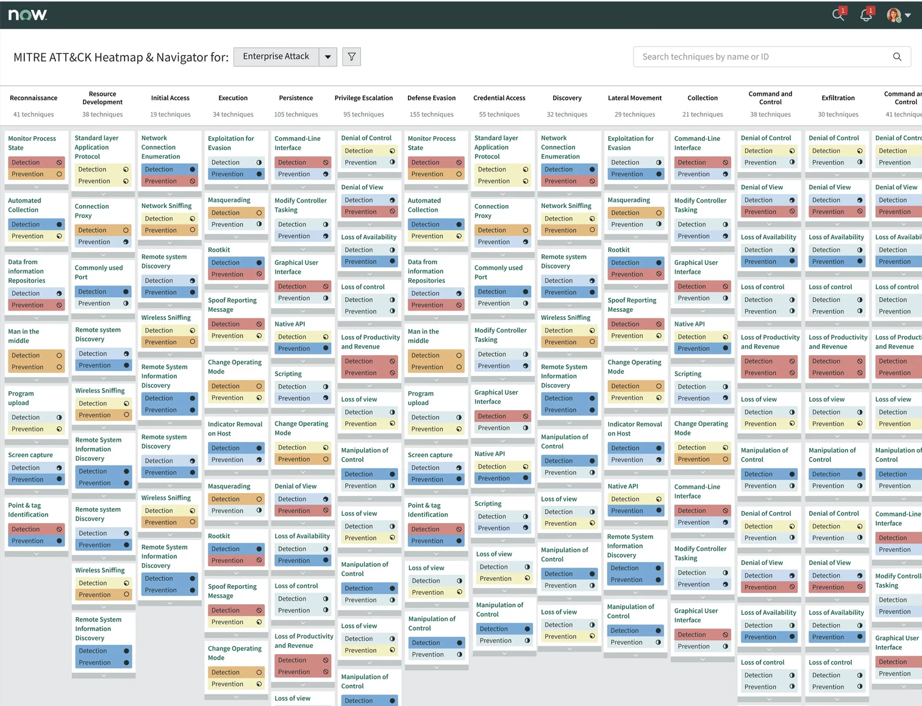The image size is (922, 706).
Task: Expand chevron below Indicator Removal on Host card, Lateral Movement
Action: pos(635,472)
